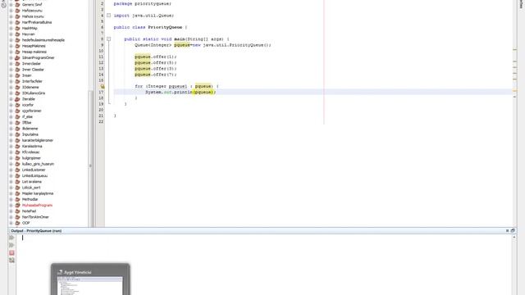The width and height of the screenshot is (525, 295).
Task: Click the second Re-run arrow in Output toolbar
Action: [11, 245]
